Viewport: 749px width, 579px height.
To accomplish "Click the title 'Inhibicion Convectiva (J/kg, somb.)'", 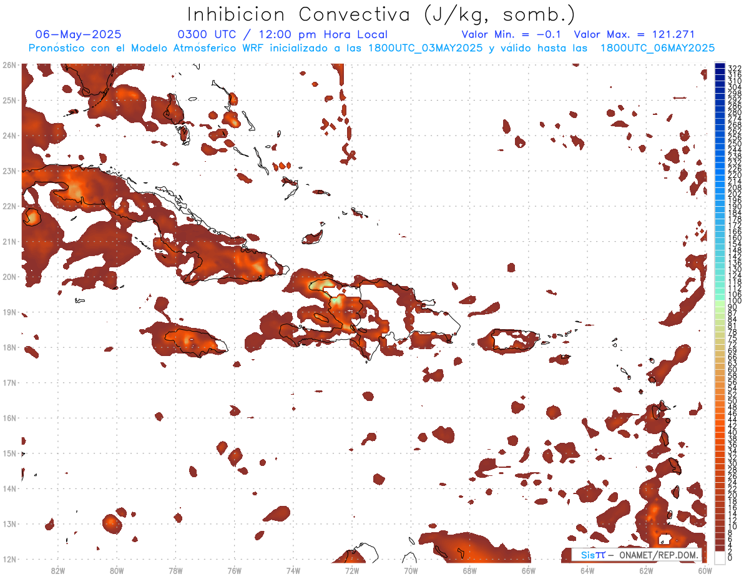I will click(381, 14).
